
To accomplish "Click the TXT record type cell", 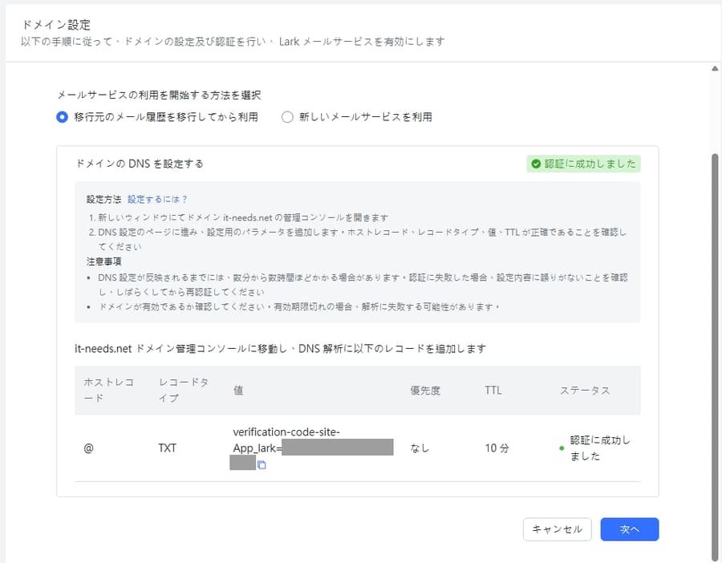I will click(167, 448).
